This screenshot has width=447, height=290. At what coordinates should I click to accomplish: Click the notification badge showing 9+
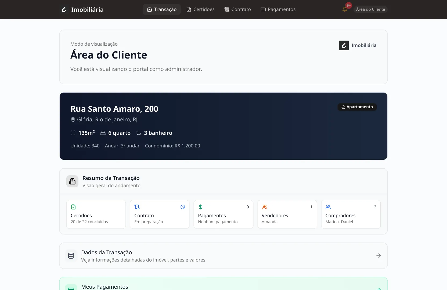coord(348,5)
